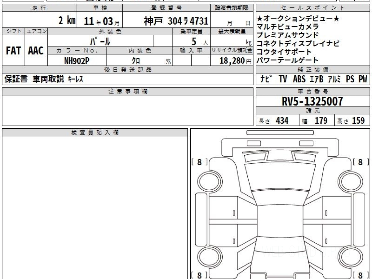
Task: Click the リサイクル預託金 header
Action: (232, 51)
